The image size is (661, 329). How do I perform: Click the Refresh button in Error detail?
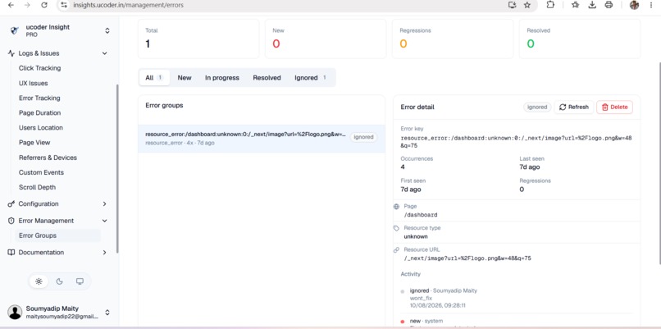574,107
